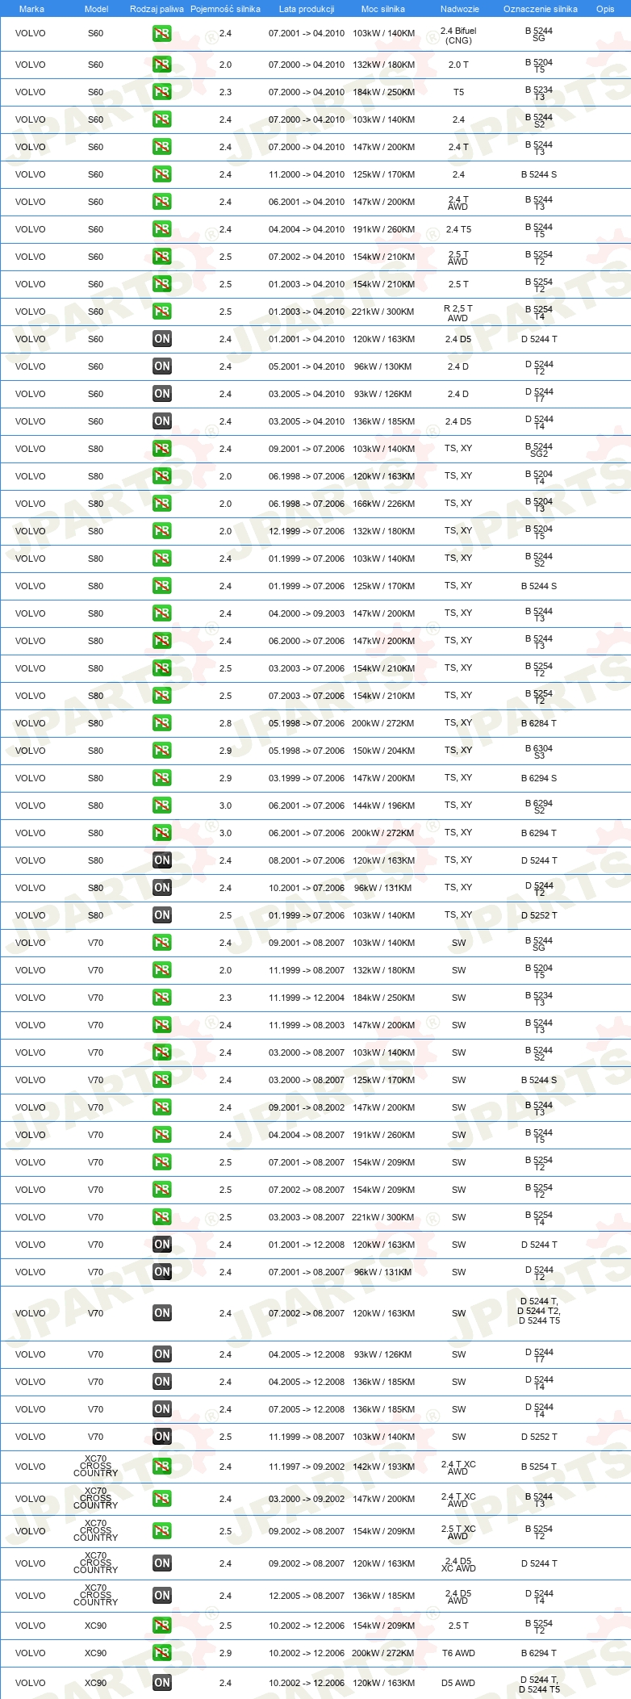The image size is (631, 1699).
Task: Select ON icon for XC70 2.4 D5 XC AWD
Action: click(x=162, y=1563)
